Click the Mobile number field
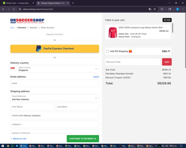Image resolution: width=186 pixels, height=148 pixels. (x=55, y=115)
